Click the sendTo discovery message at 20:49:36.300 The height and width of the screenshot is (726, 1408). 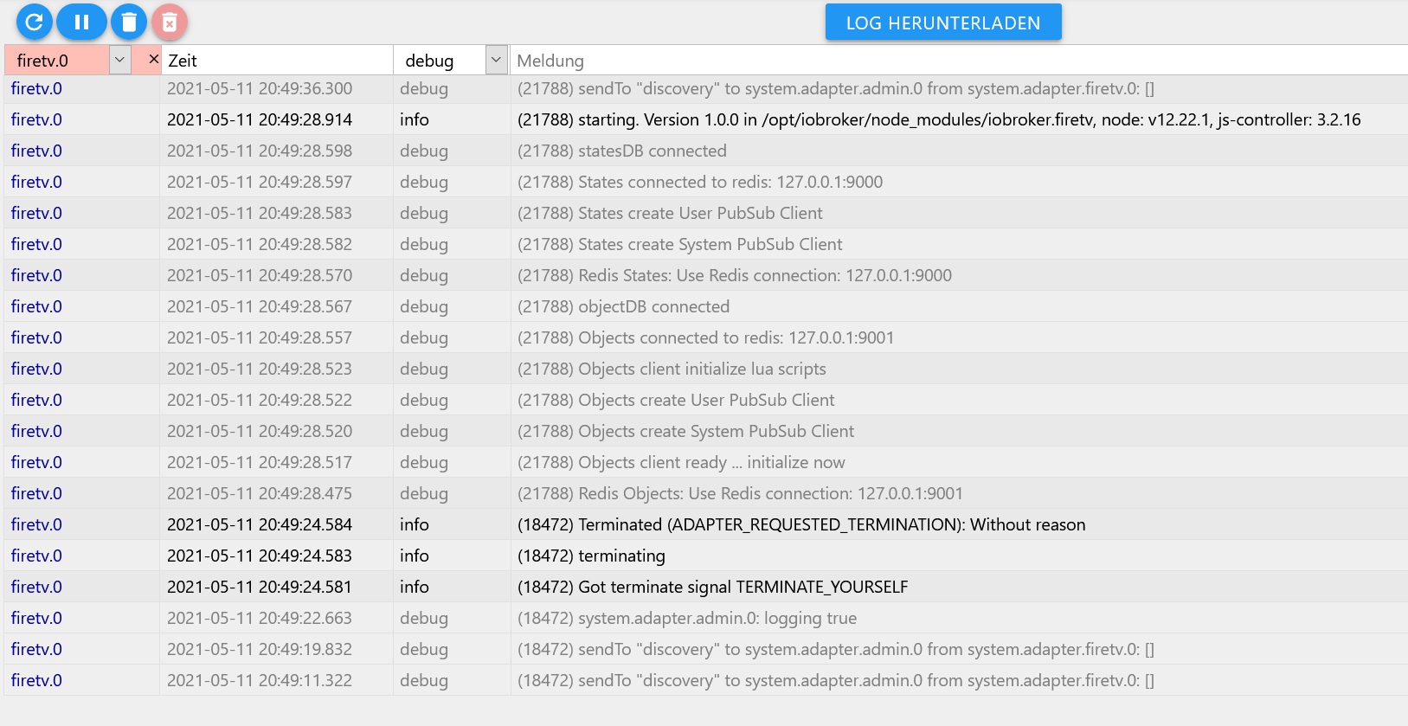(x=836, y=88)
